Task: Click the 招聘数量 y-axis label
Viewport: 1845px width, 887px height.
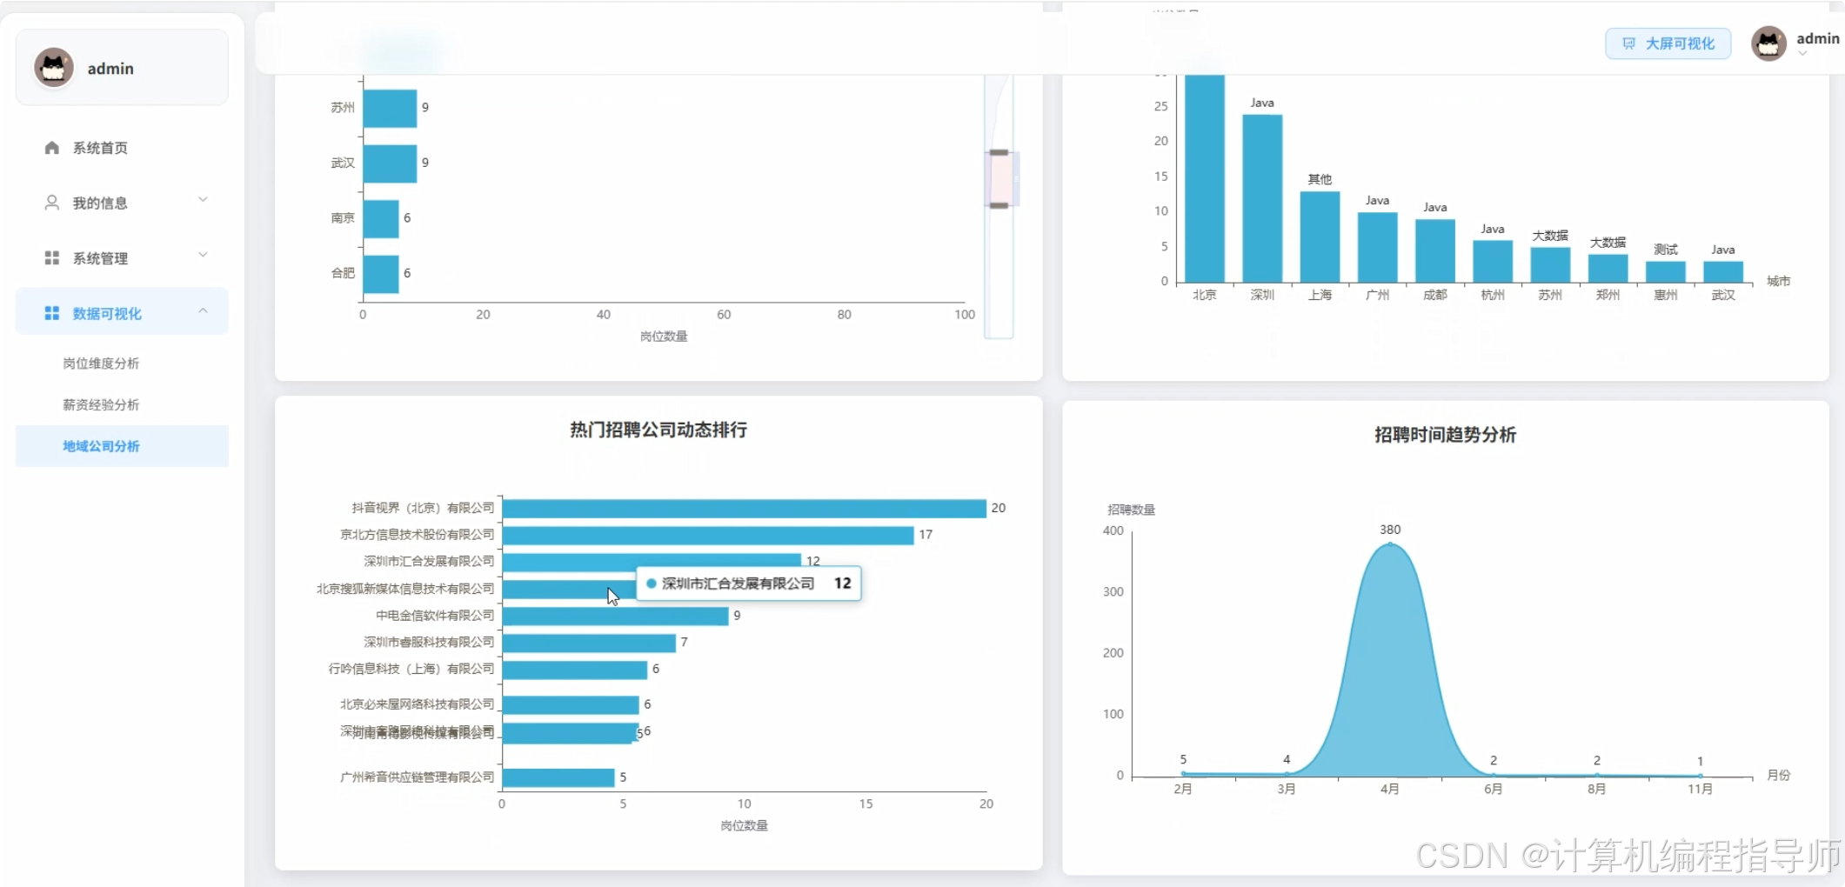Action: tap(1131, 510)
